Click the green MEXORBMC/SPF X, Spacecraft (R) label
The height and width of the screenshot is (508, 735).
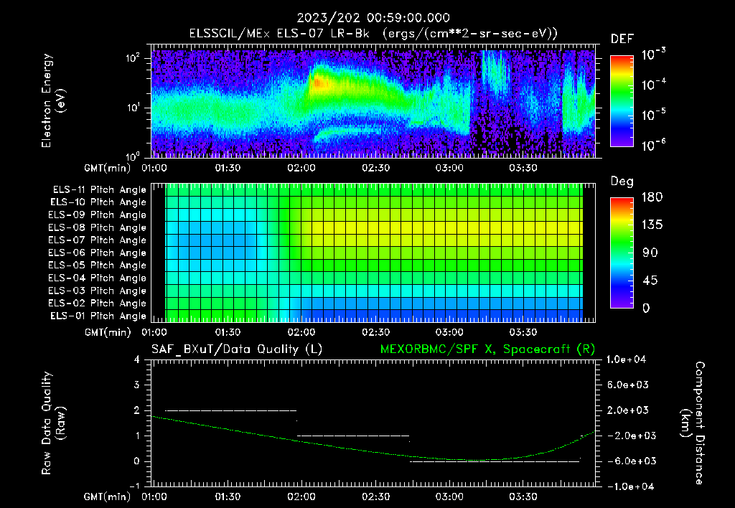pos(487,349)
